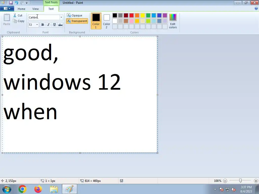259x194 pixels.
Task: Toggle Strikethrough formatting
Action: point(60,25)
